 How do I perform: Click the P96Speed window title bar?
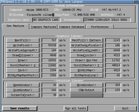point(67,2)
